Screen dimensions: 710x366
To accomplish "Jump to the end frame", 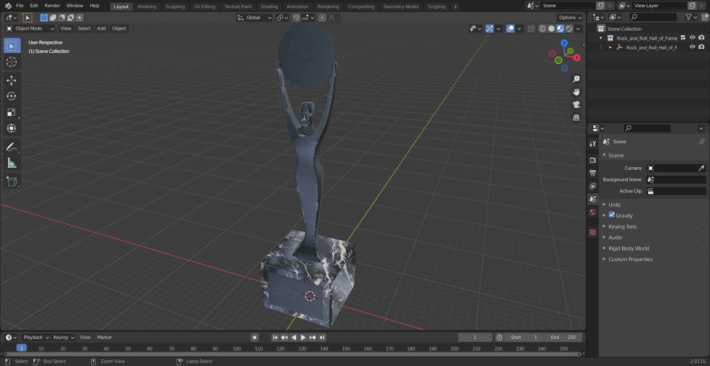I will 322,337.
